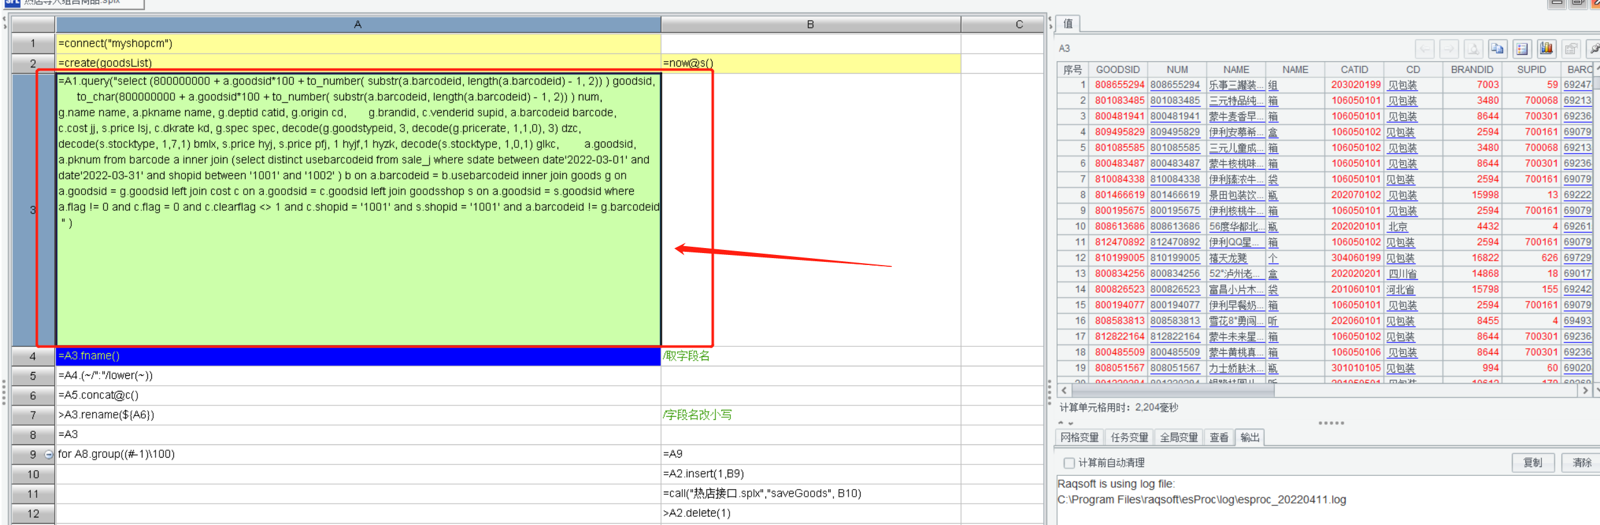Click the forward arrow icon in value panel
This screenshot has width=1600, height=525.
[1449, 48]
